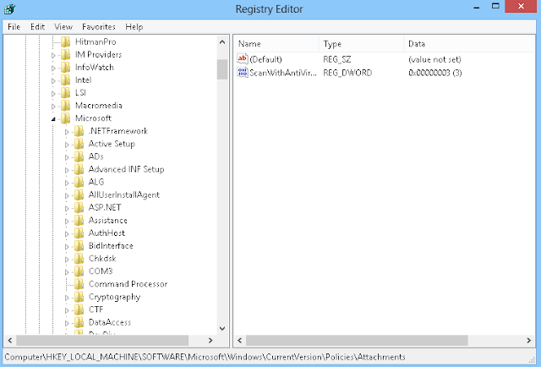Screen dimensions: 541x367
Task: Click the tree pane scroll right arrow
Action: tap(210, 341)
